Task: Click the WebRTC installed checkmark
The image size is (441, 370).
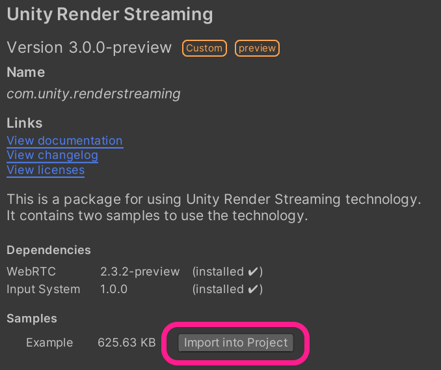Action: pyautogui.click(x=254, y=271)
